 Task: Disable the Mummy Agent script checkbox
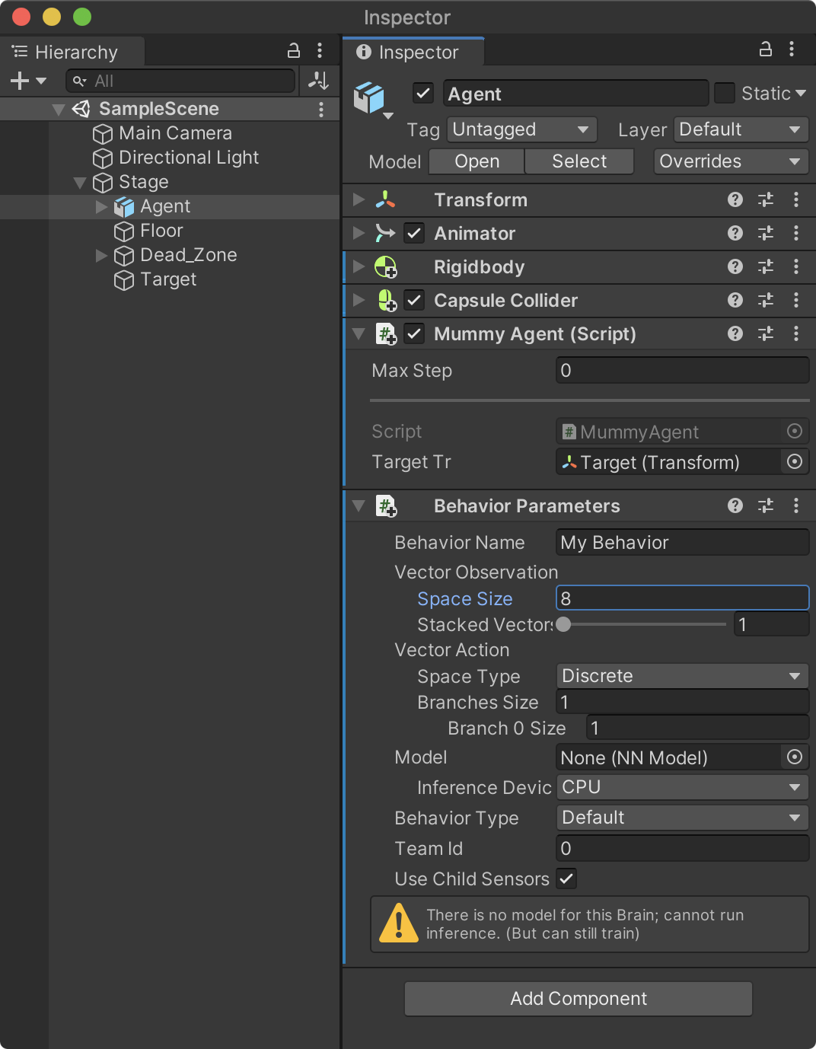(414, 333)
